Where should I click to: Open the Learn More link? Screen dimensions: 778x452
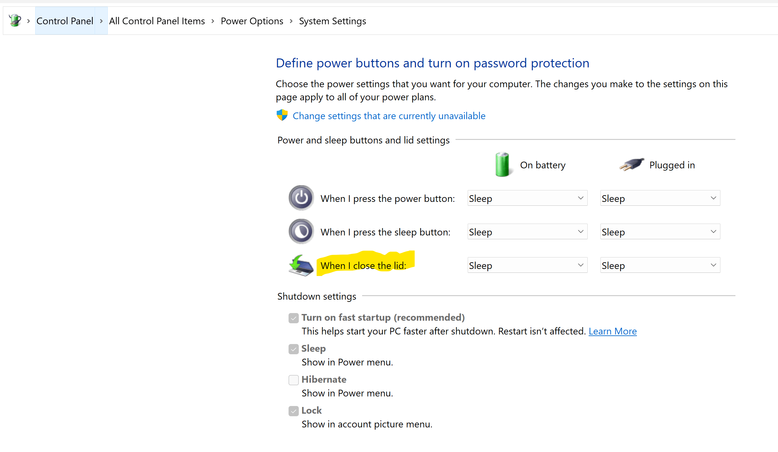point(612,331)
